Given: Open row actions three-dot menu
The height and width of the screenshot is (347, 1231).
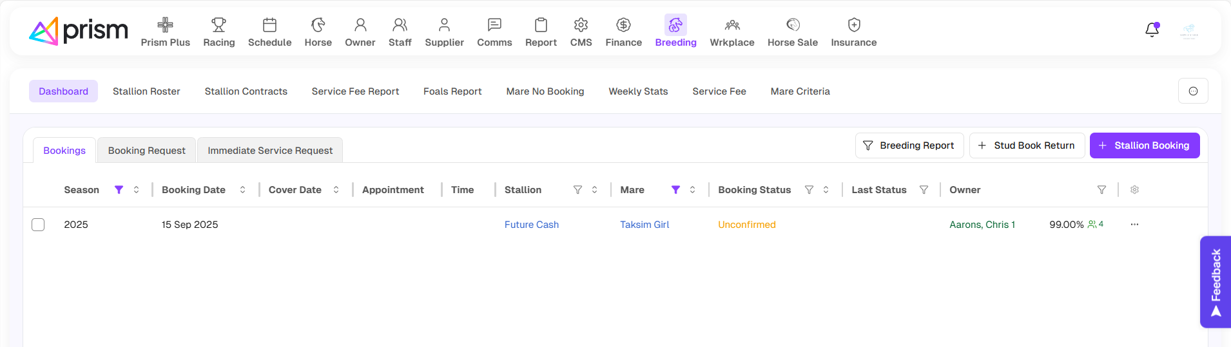Looking at the screenshot, I should (1134, 225).
